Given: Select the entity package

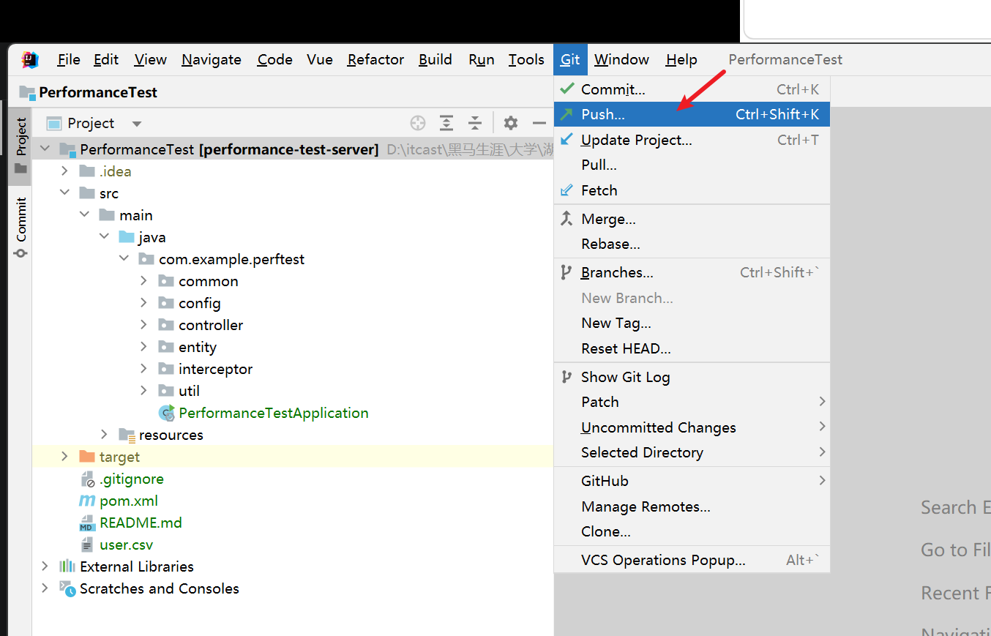Looking at the screenshot, I should click(198, 347).
